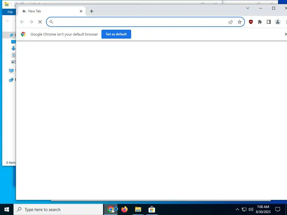The height and width of the screenshot is (215, 287).
Task: Open Desktop icon in File Explorer sidebar
Action: [x=13, y=42]
